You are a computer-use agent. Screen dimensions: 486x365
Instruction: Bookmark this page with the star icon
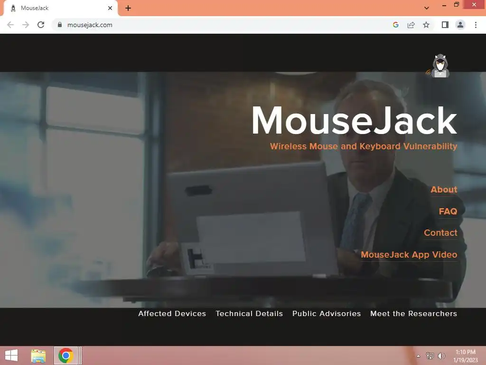click(x=426, y=25)
